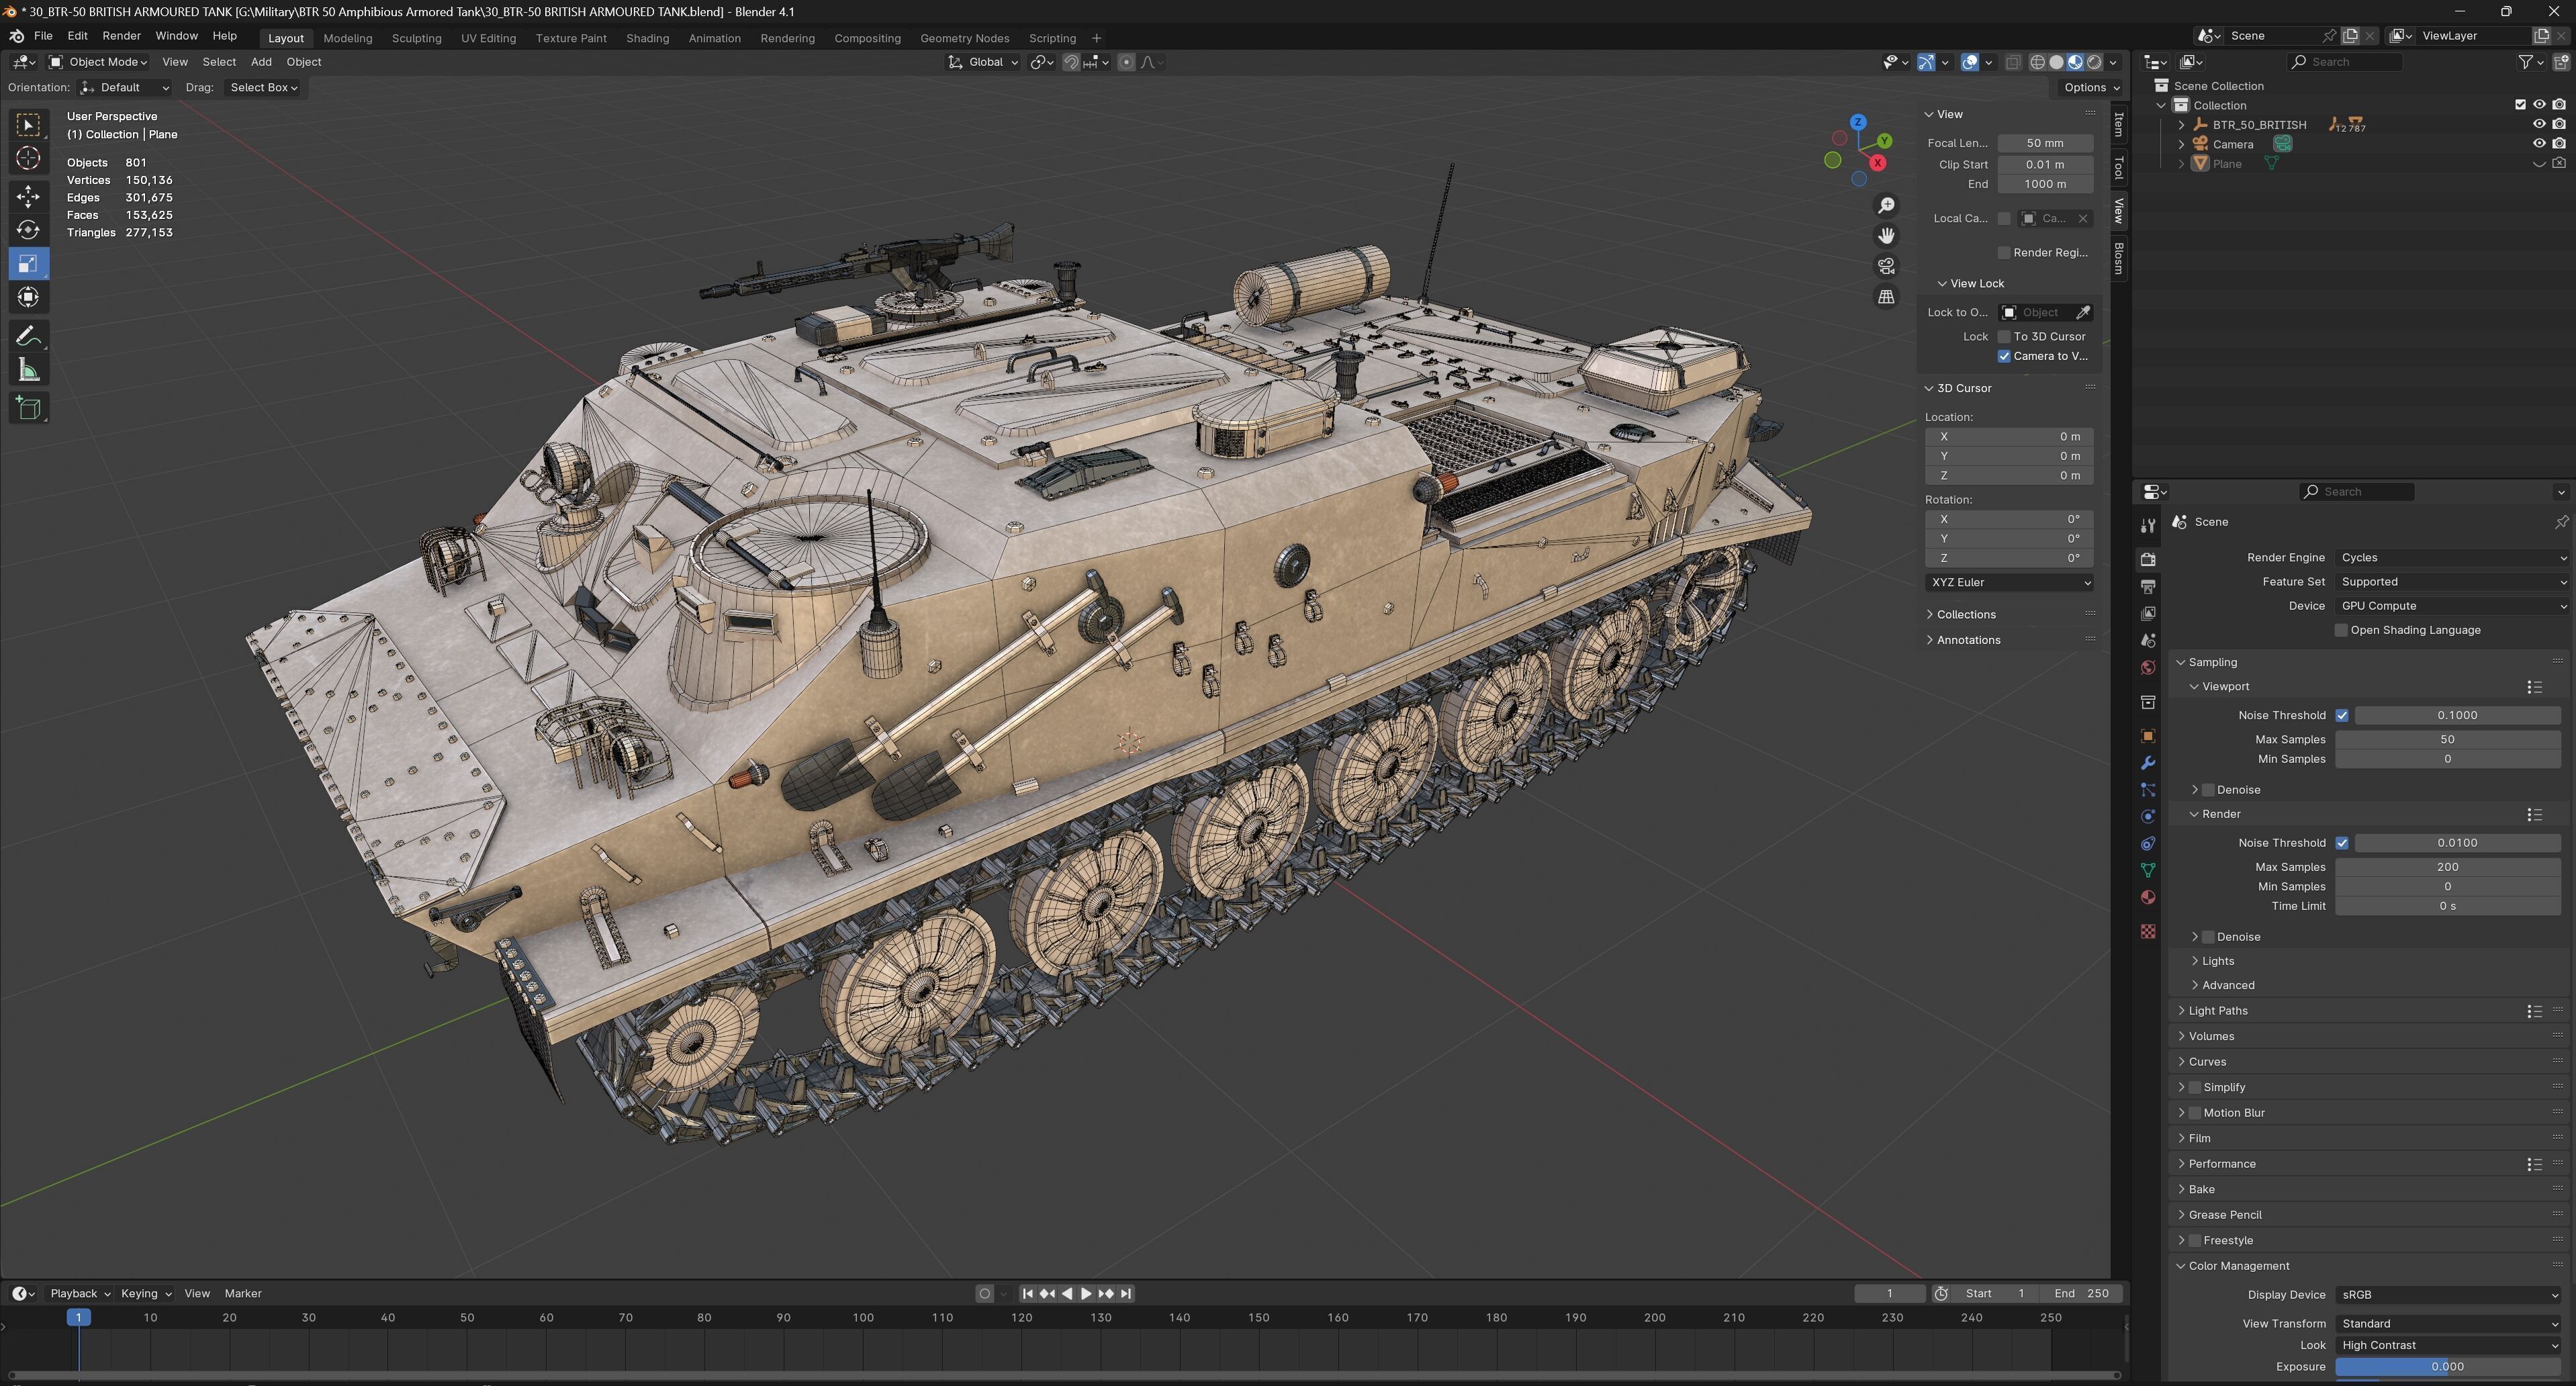2576x1386 pixels.
Task: Open the Add menu in viewport header
Action: pos(261,62)
